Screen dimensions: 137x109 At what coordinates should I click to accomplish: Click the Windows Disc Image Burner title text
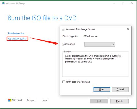[80, 29]
